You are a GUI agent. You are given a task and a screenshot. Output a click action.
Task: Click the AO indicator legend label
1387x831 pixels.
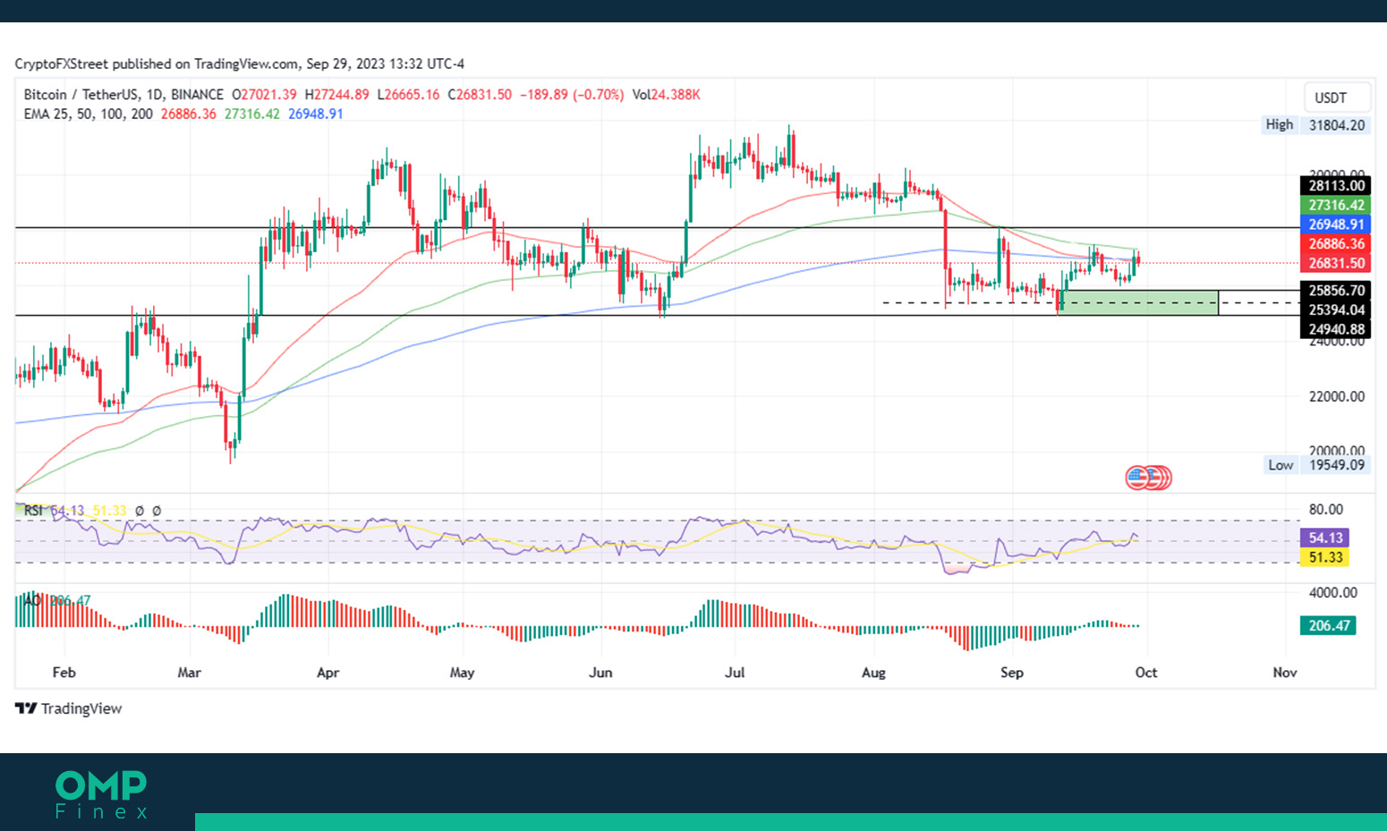pos(32,600)
